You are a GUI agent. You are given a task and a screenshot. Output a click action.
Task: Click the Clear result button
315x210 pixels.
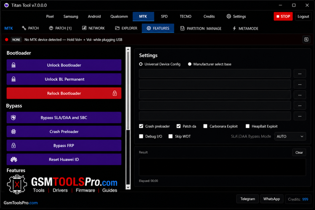pos(299,153)
